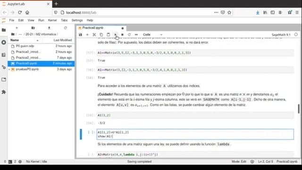Restart kernel and run all cells icon
The width and height of the screenshot is (302, 170).
click(136, 34)
